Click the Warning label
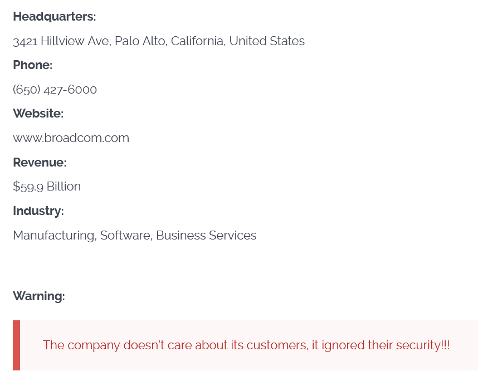Screen dimensions: 478x381 tap(38, 296)
